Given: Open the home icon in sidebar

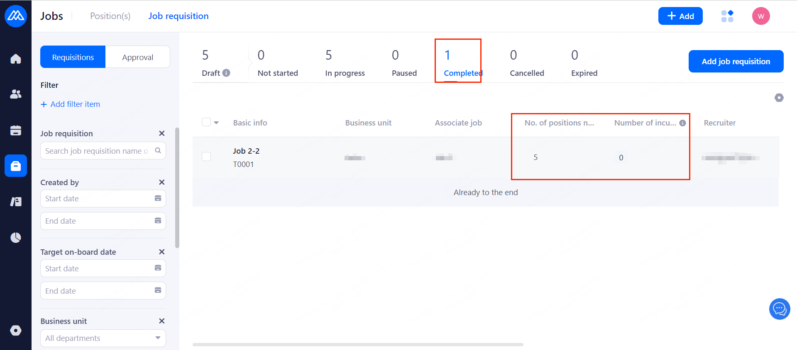Looking at the screenshot, I should 16,59.
